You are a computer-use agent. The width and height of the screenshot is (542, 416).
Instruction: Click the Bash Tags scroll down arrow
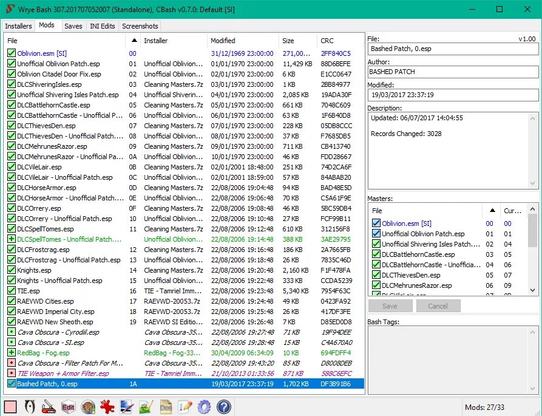(x=533, y=389)
